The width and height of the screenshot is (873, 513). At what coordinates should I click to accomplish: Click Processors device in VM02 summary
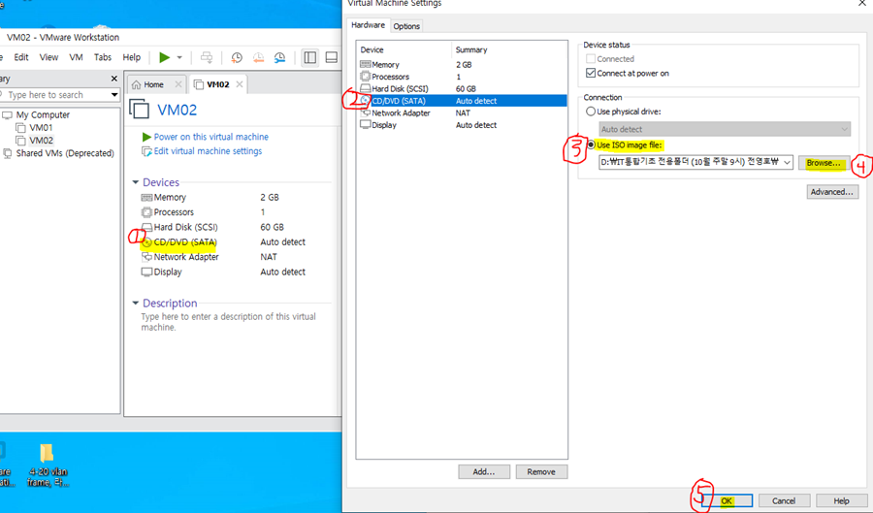pos(174,212)
